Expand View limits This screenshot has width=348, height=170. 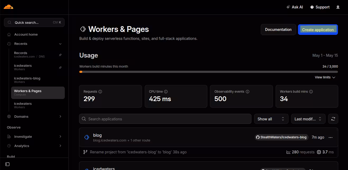pos(325,77)
